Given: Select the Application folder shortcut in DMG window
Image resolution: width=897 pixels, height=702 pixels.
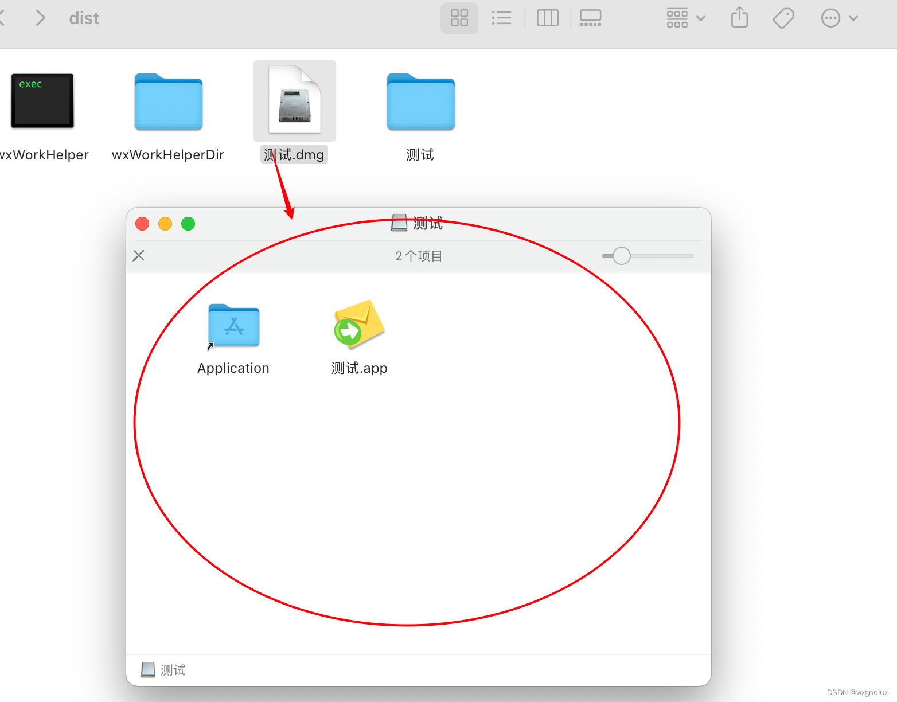Looking at the screenshot, I should [233, 326].
